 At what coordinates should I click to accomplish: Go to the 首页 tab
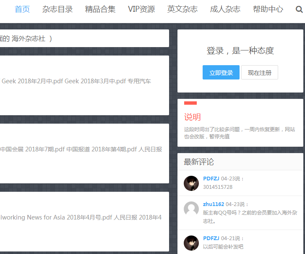22,9
